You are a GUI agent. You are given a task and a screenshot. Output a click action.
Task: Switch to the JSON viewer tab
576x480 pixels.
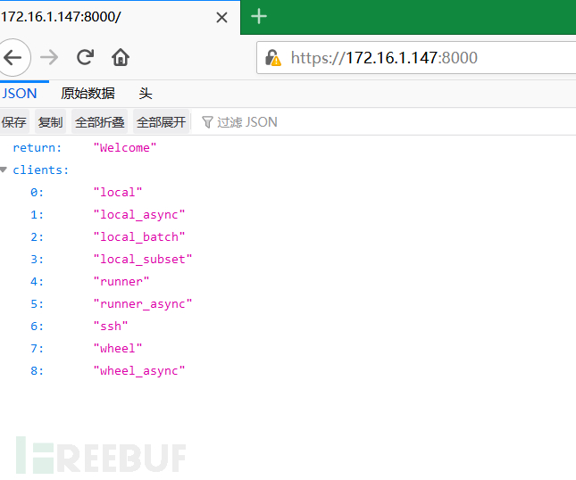[19, 94]
